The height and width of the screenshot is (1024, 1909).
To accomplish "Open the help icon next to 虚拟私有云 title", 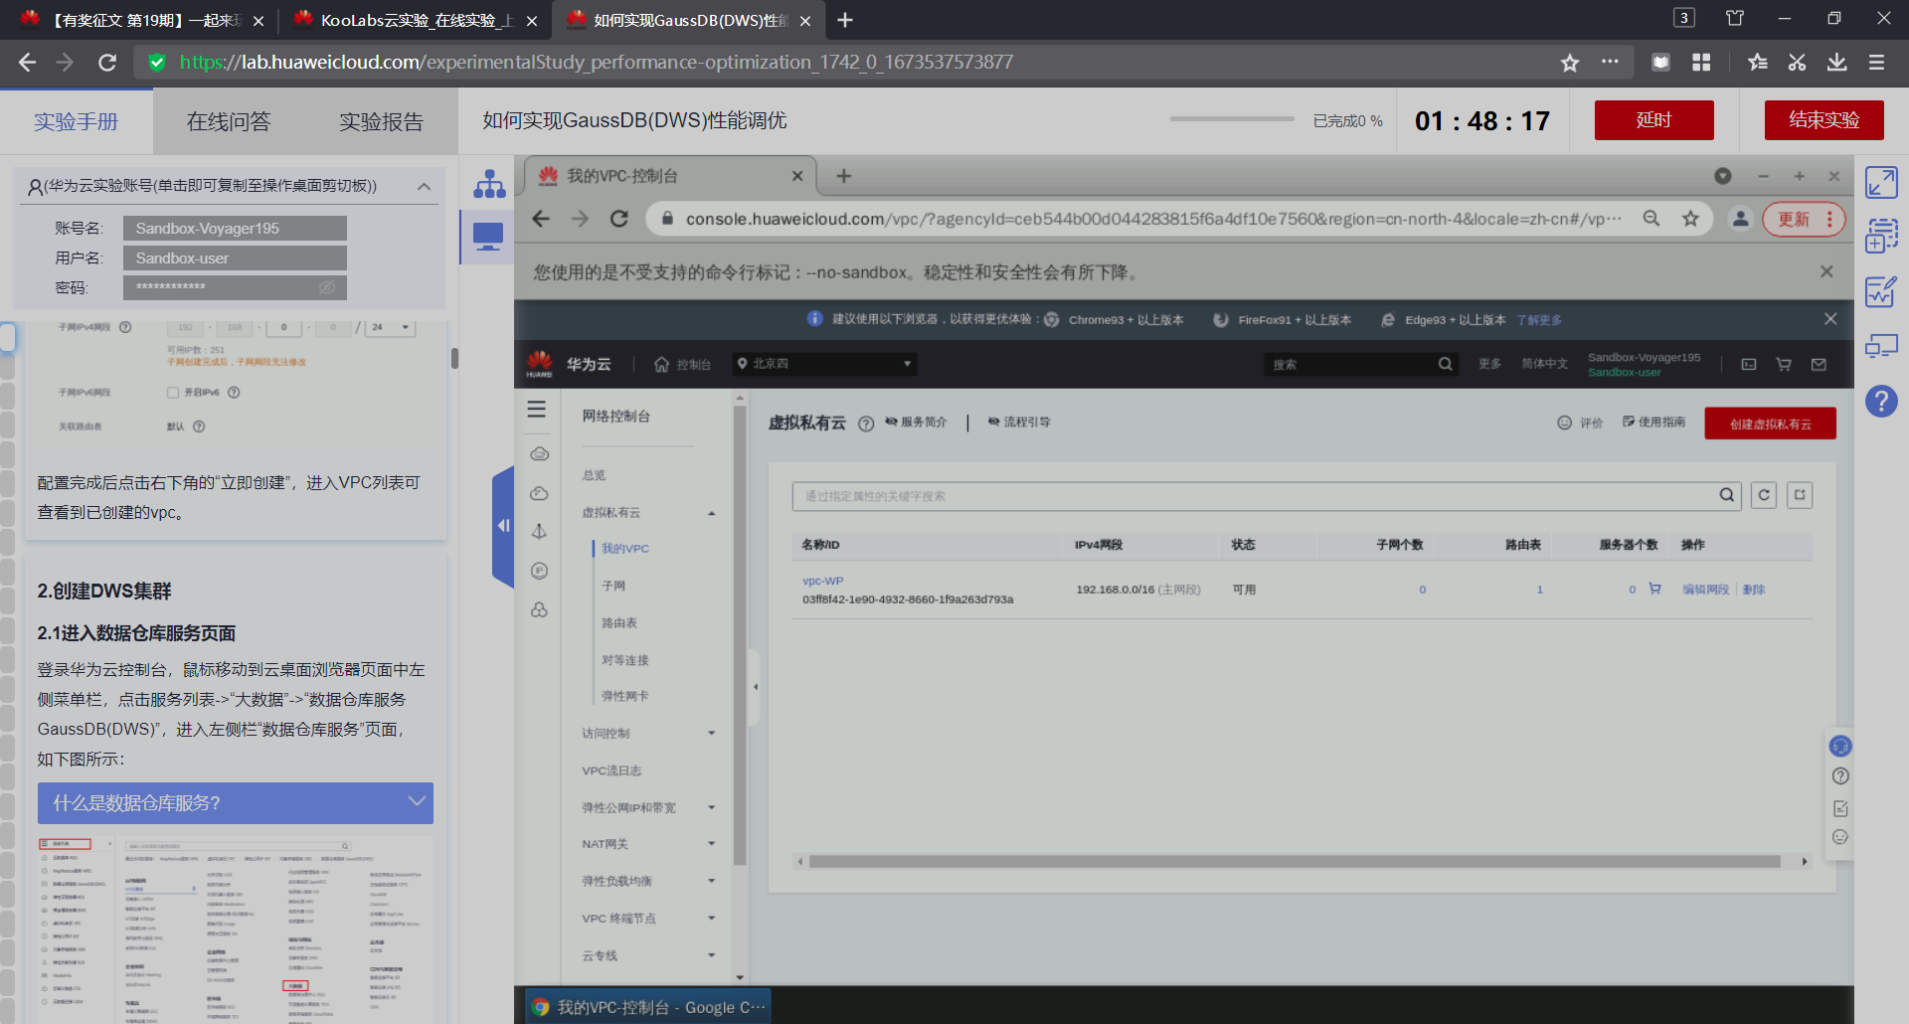I will (866, 424).
